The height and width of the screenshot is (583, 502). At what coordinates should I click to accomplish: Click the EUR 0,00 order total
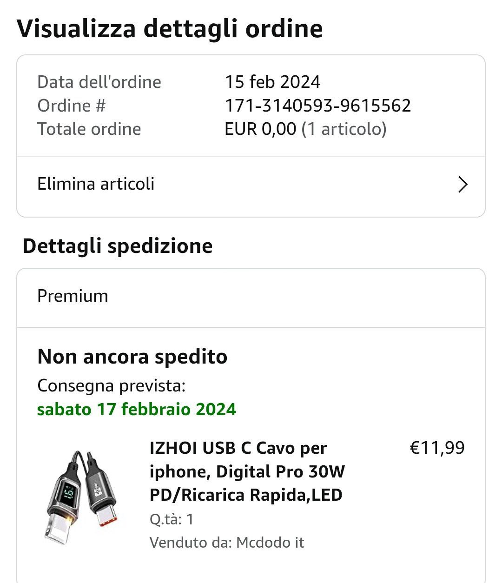point(260,129)
